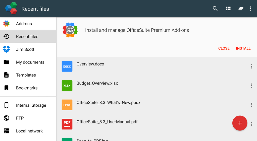257x141 pixels.
Task: Click the Internal Storage phone icon
Action: [6, 105]
